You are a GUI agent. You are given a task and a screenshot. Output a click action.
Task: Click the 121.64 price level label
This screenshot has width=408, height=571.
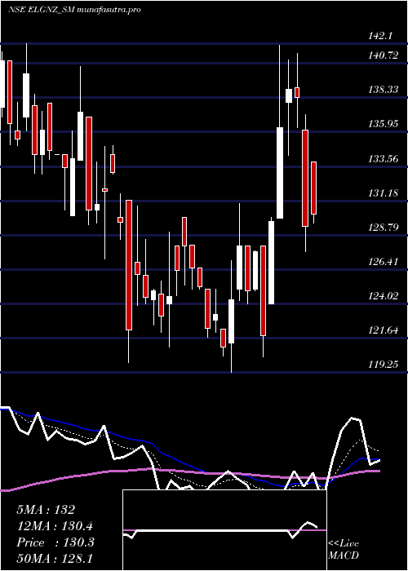click(x=384, y=330)
